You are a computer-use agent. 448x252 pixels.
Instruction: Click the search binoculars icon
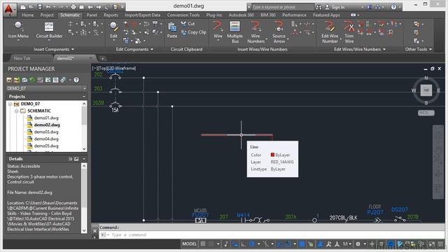[319, 7]
